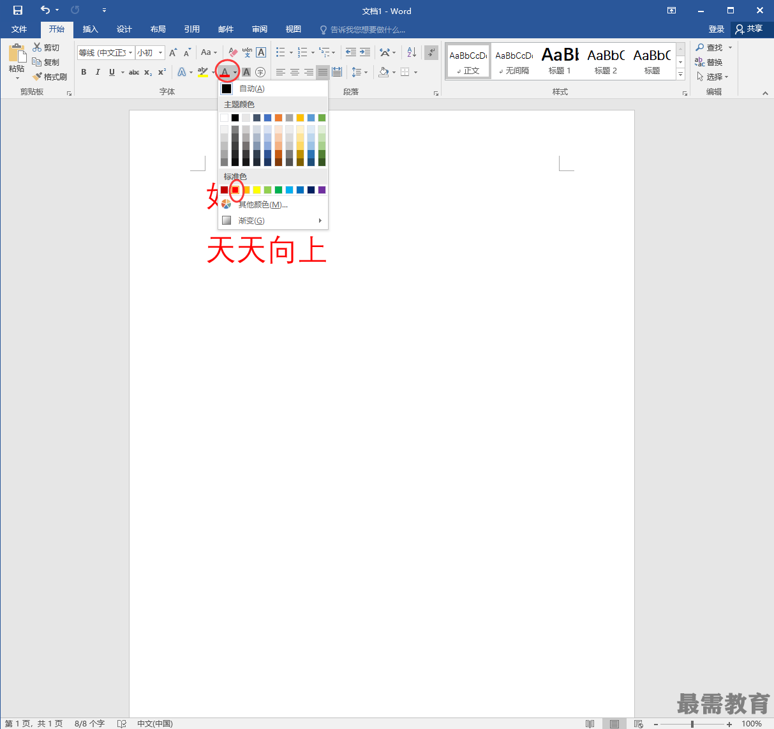Align text left
The width and height of the screenshot is (774, 729).
[281, 72]
